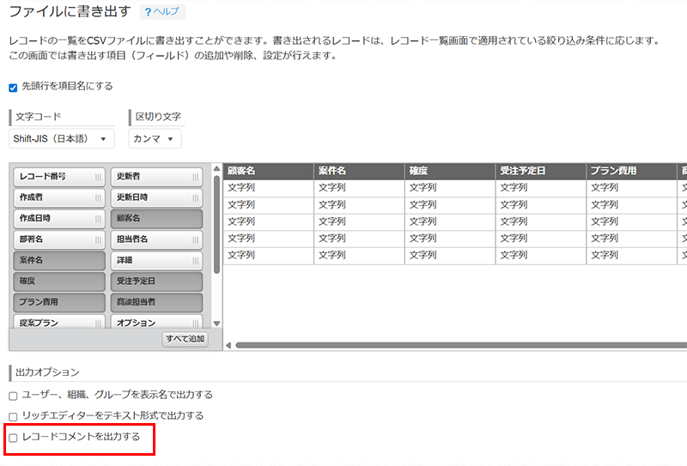
Task: Click the drag handle on 部署名 field
Action: [x=98, y=239]
